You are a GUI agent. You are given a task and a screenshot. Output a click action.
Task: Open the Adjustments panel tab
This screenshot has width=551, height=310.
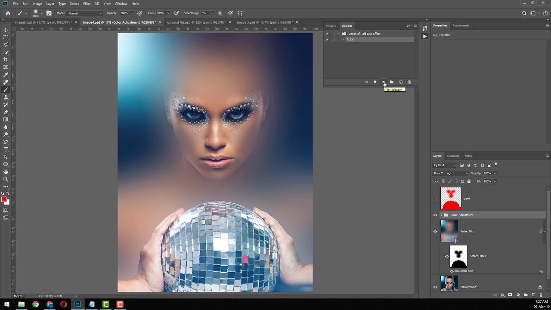pos(461,25)
